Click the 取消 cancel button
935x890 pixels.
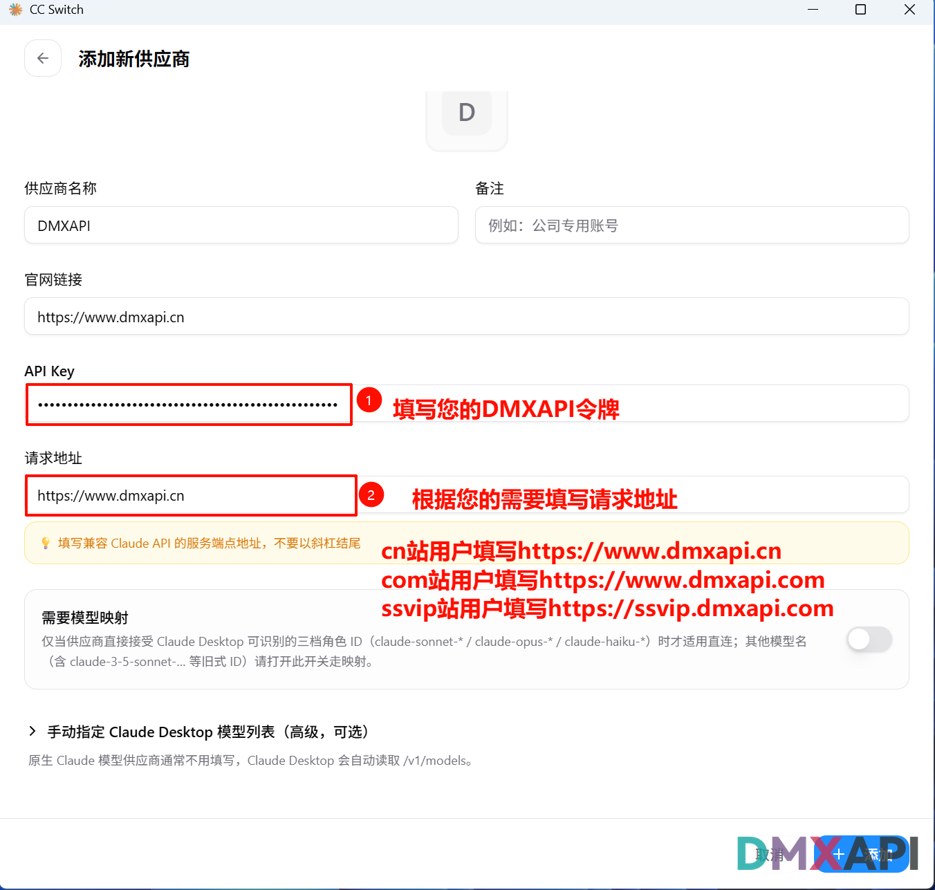tap(770, 855)
